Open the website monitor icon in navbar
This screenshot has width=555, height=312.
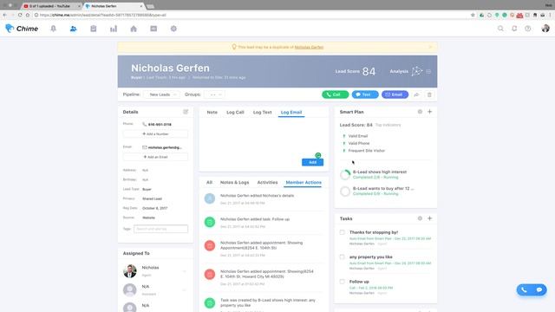(x=153, y=29)
